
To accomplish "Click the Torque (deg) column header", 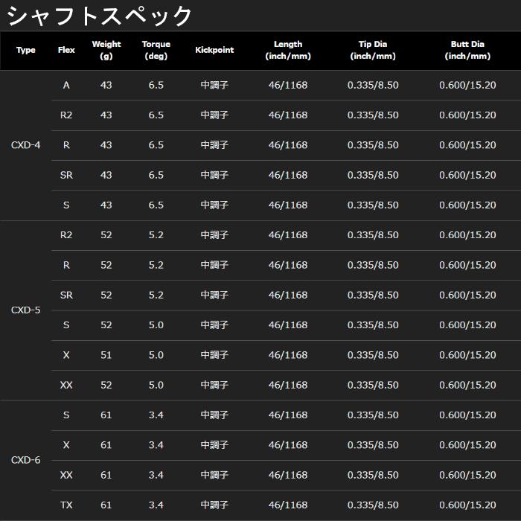I will [x=156, y=50].
